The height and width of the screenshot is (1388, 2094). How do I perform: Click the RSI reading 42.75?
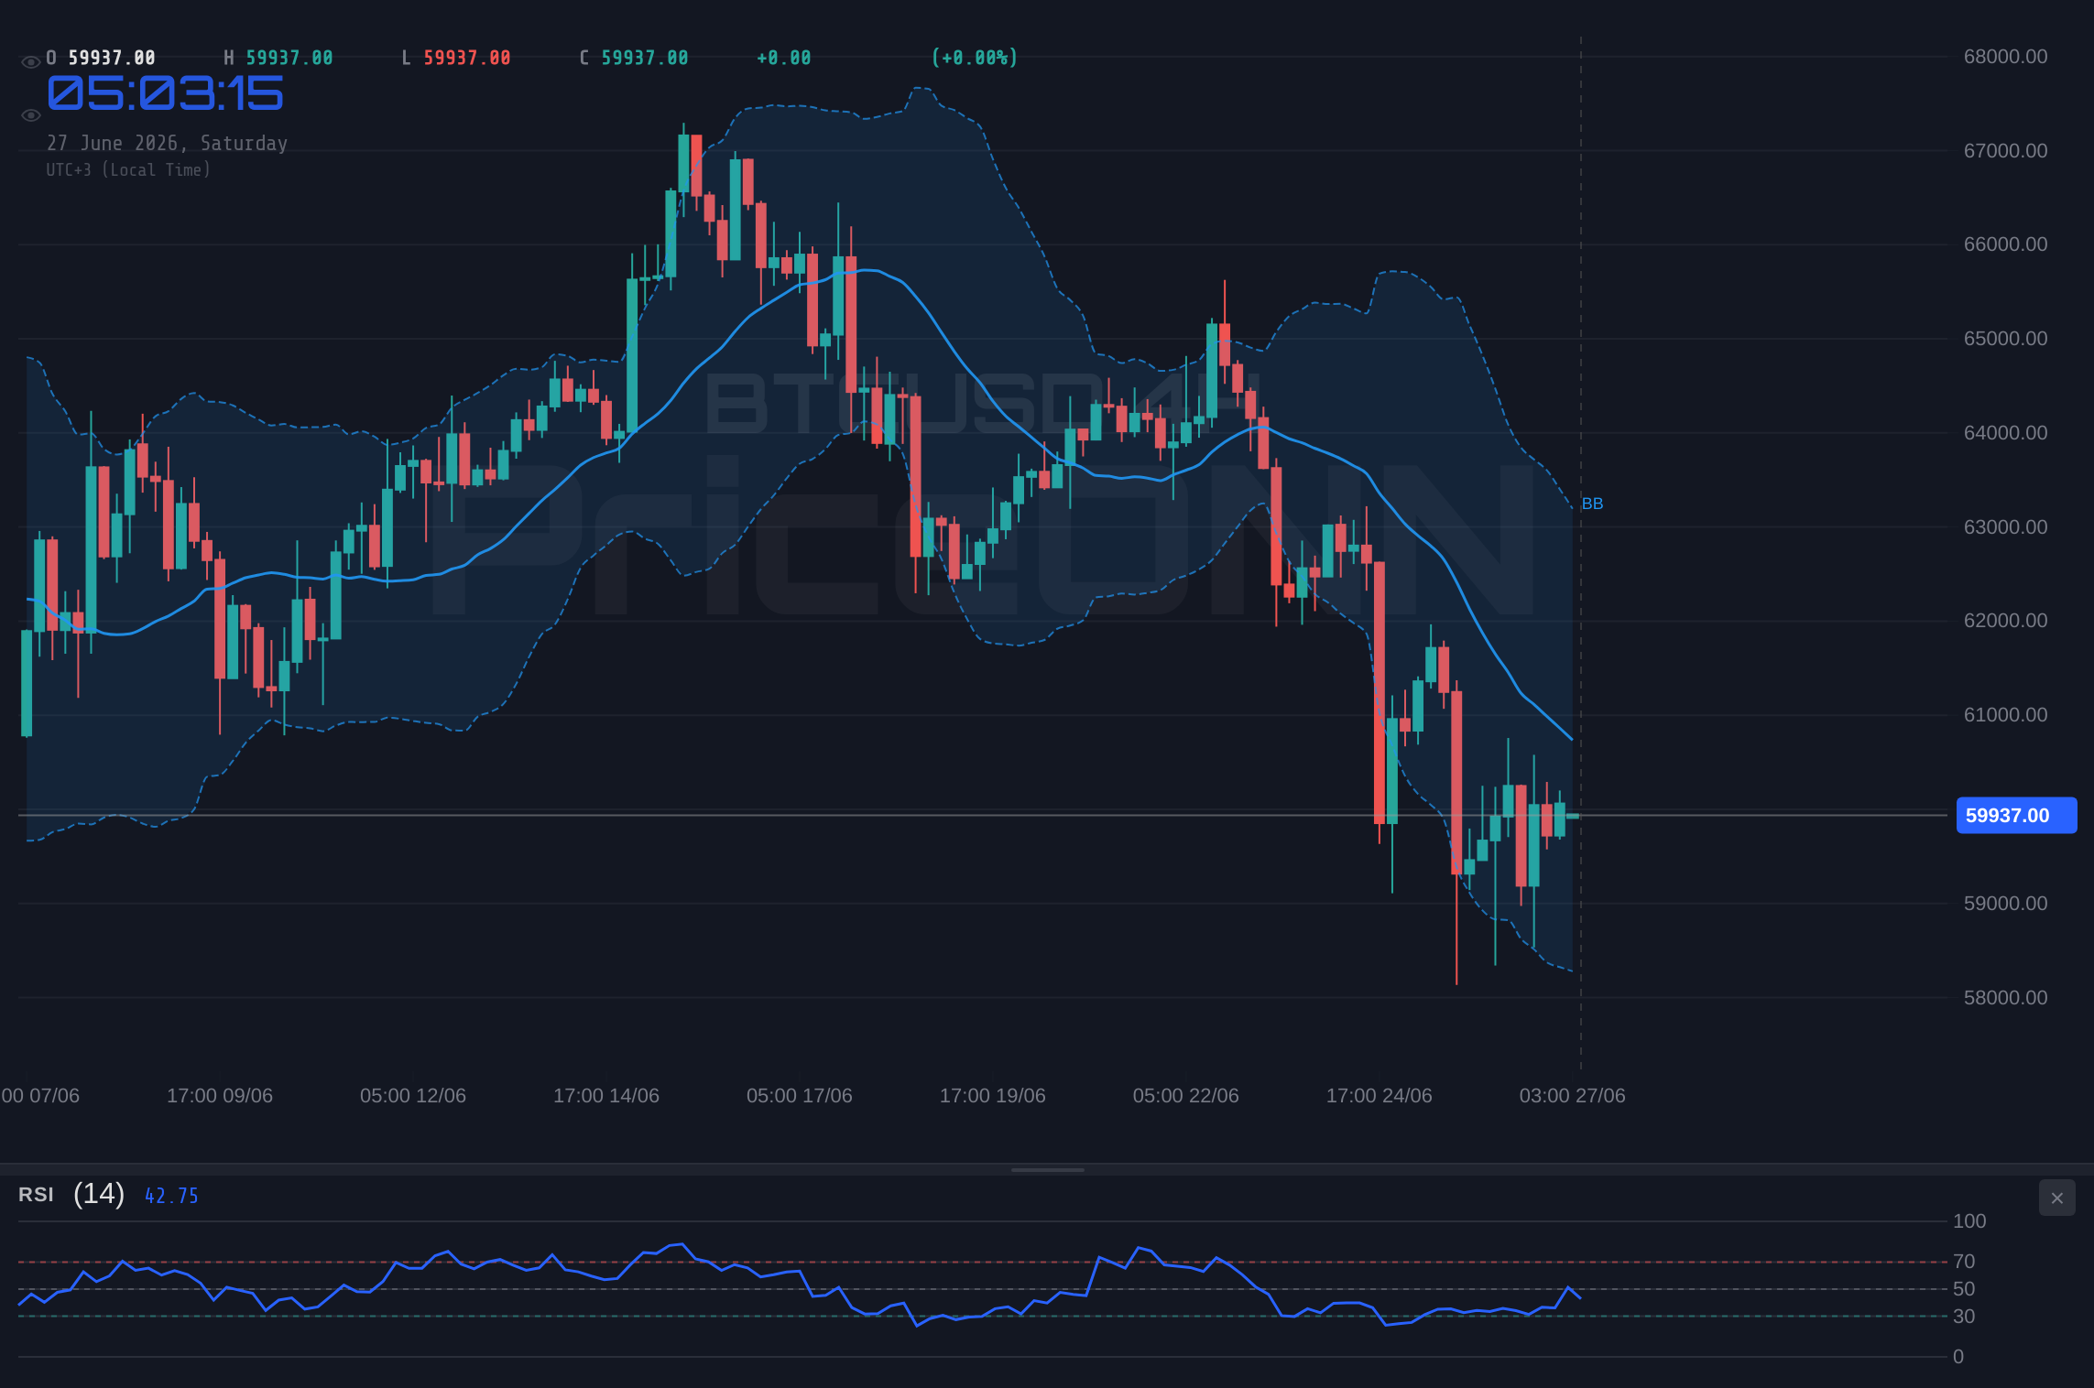click(x=171, y=1196)
